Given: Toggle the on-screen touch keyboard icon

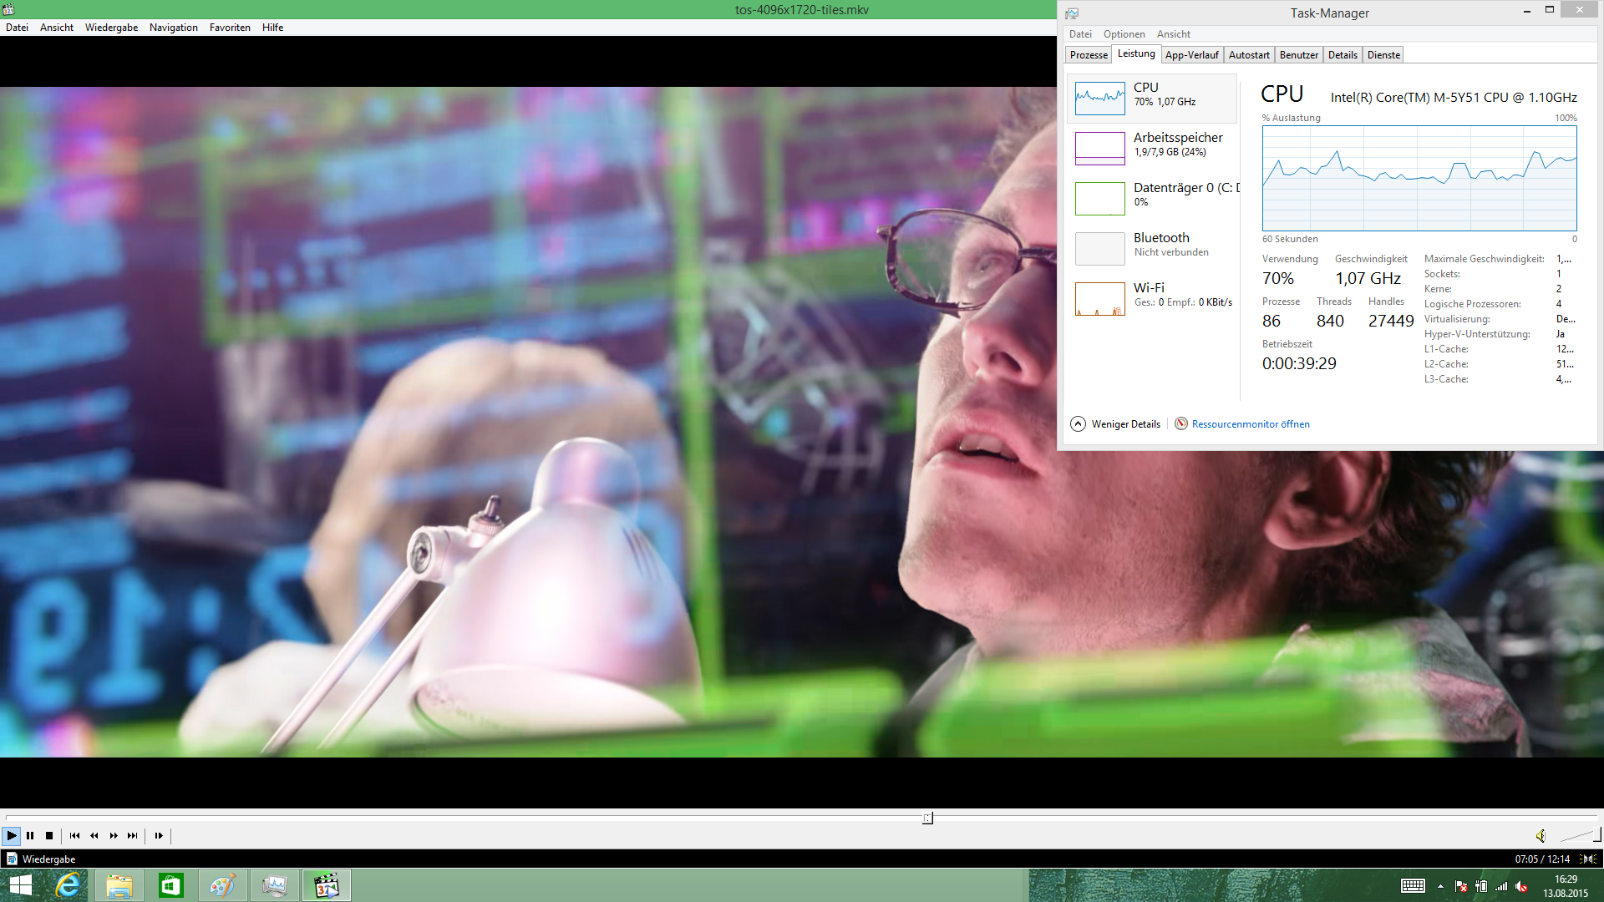Looking at the screenshot, I should pyautogui.click(x=1413, y=886).
